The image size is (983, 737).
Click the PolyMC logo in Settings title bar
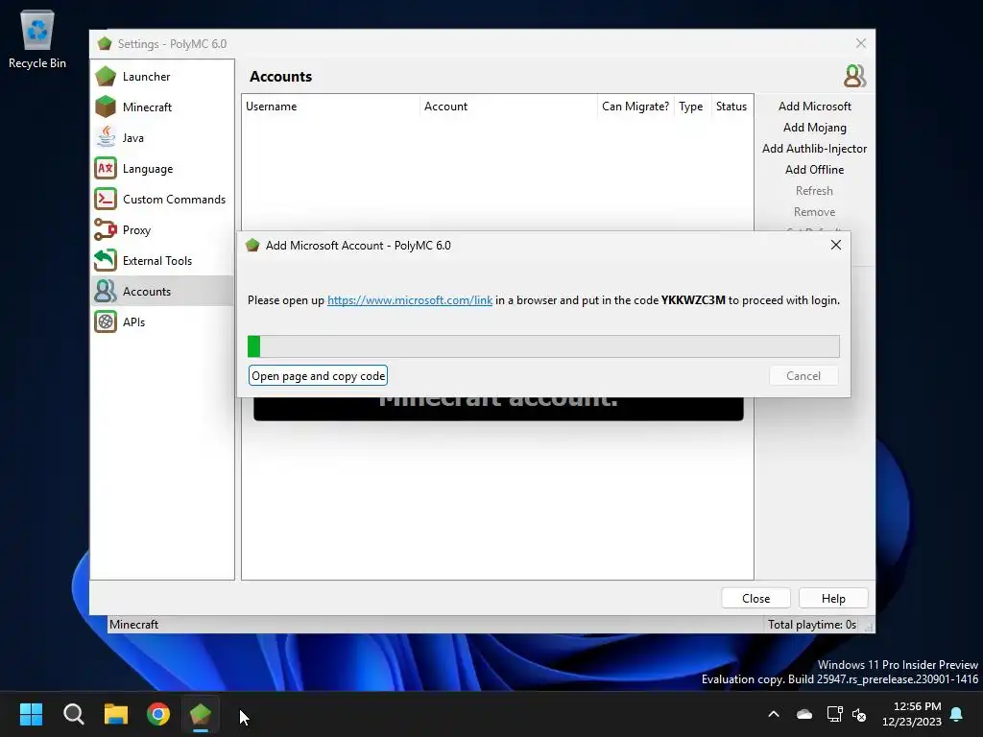tap(105, 43)
